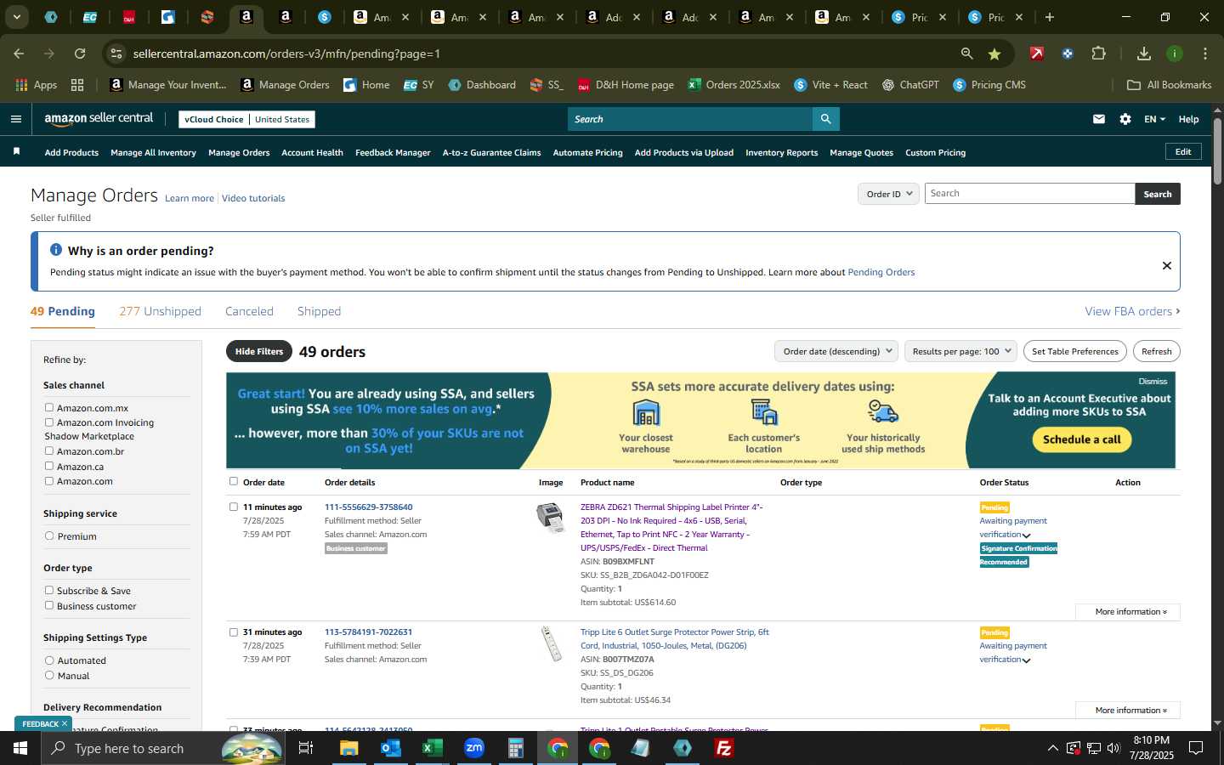Open the Results per page dropdown

[960, 351]
